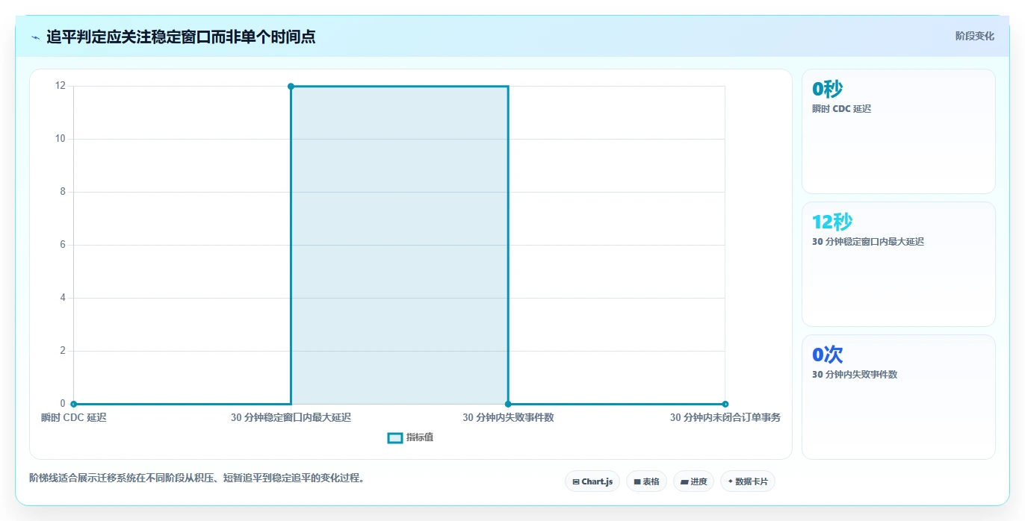Image resolution: width=1025 pixels, height=521 pixels.
Task: Click the Chart.js tag chip
Action: (x=592, y=481)
